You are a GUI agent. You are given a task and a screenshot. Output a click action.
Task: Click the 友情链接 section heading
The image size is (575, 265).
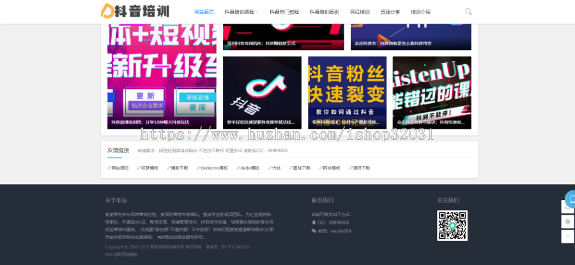118,150
